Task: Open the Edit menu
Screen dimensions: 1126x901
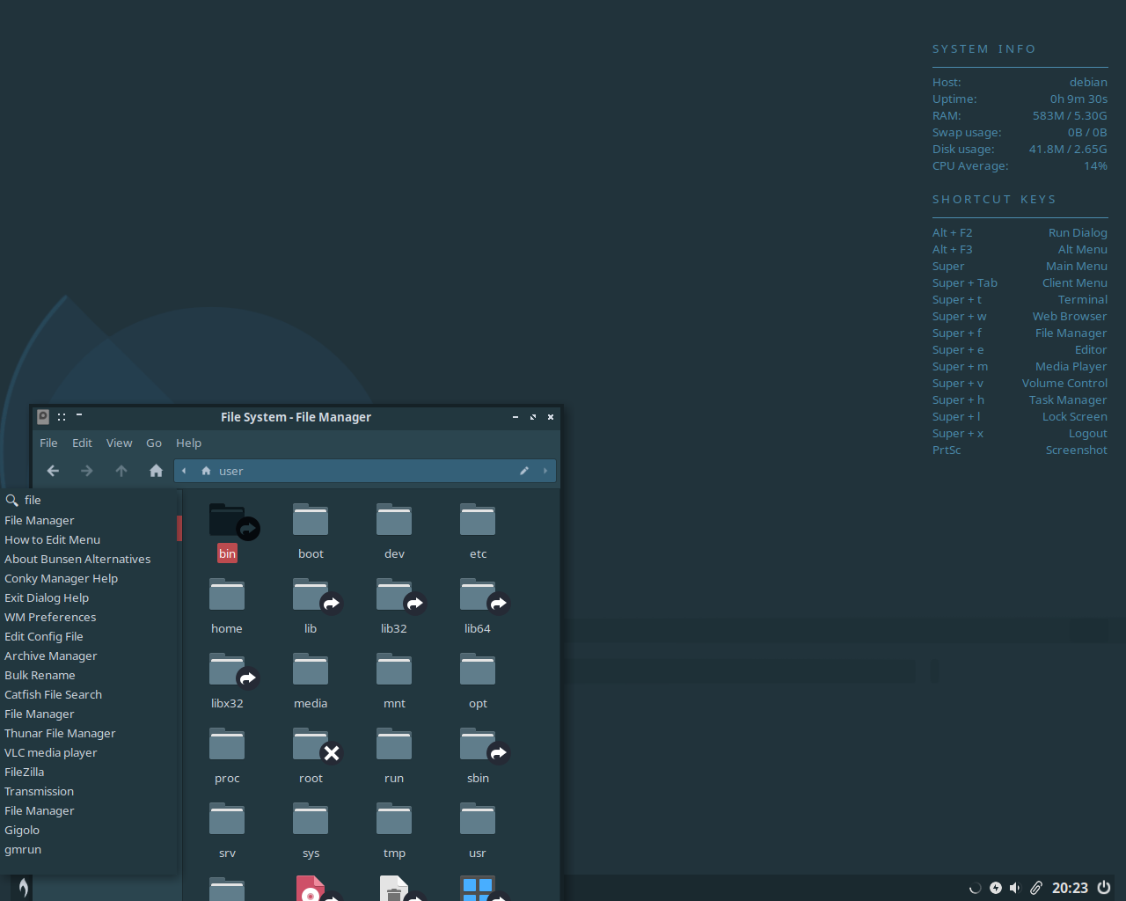Action: [82, 443]
